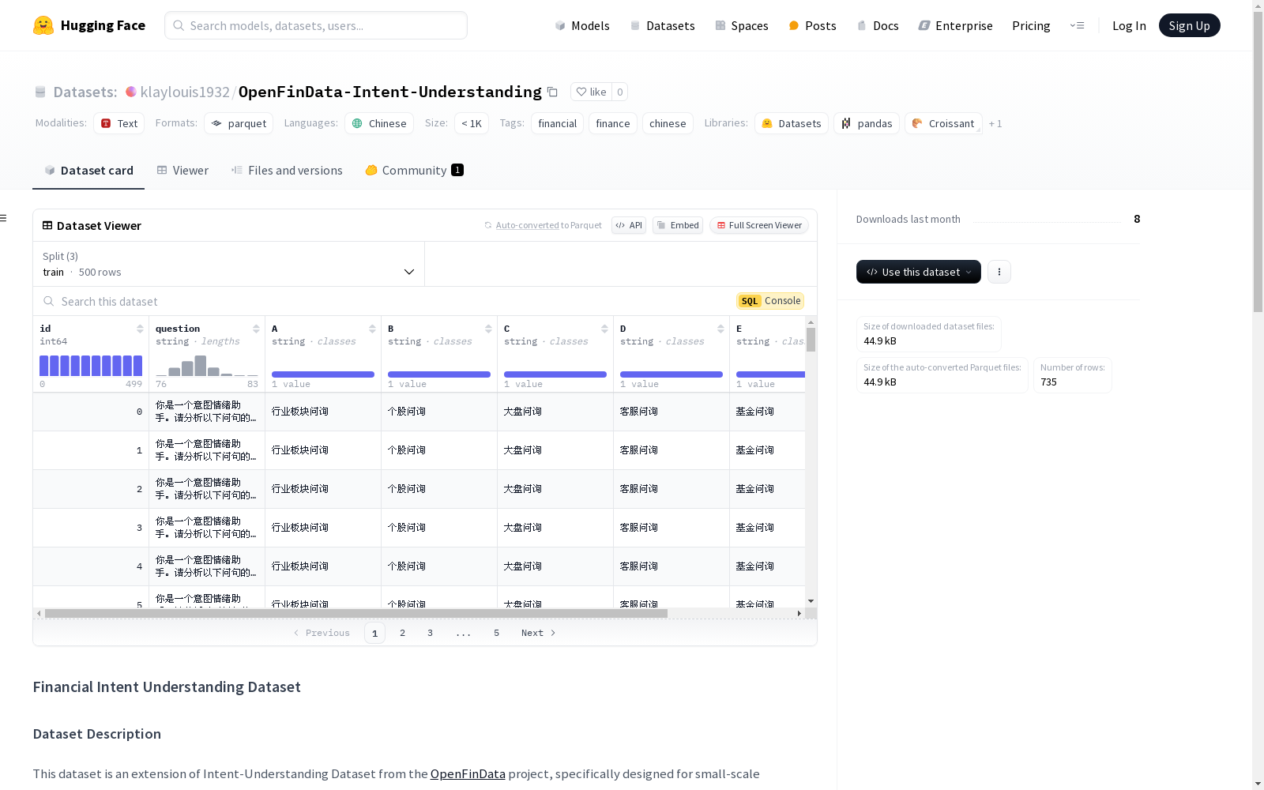Open the OpenFinData link
This screenshot has height=790, width=1264.
468,774
